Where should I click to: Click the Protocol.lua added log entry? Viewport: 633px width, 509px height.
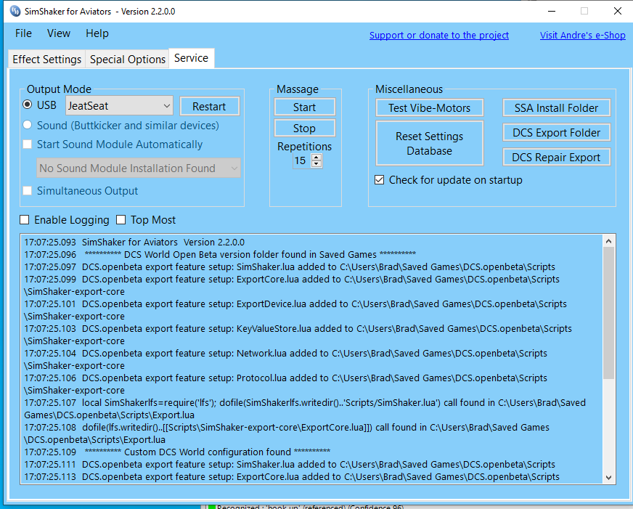286,384
